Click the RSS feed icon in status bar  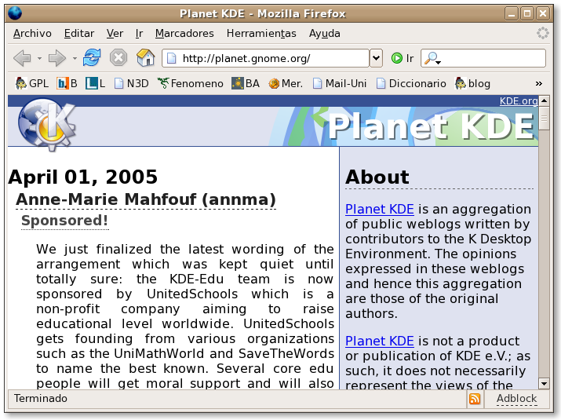[x=475, y=399]
